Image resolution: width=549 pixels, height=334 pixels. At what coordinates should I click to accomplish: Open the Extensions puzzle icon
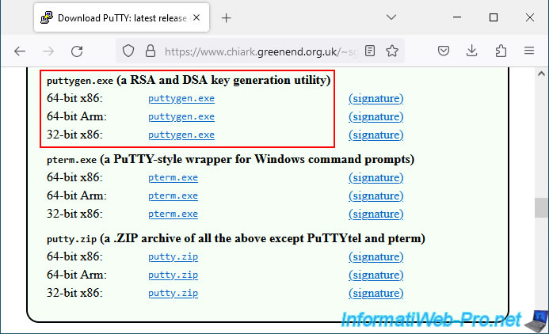(500, 51)
